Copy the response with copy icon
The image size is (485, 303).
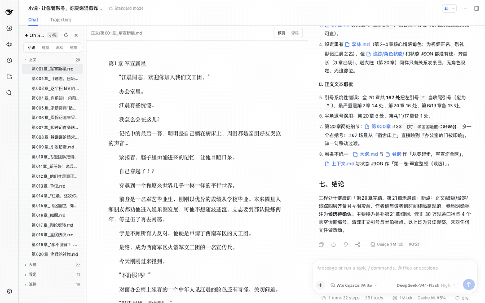(321, 245)
